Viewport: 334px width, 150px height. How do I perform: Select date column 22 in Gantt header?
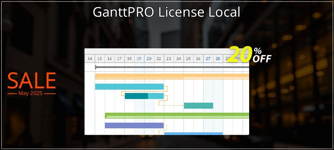(x=159, y=59)
